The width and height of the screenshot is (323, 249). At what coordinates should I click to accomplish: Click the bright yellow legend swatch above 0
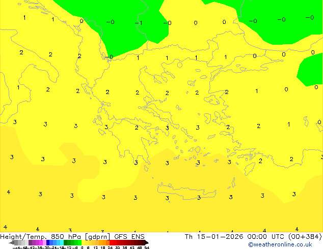point(83,242)
